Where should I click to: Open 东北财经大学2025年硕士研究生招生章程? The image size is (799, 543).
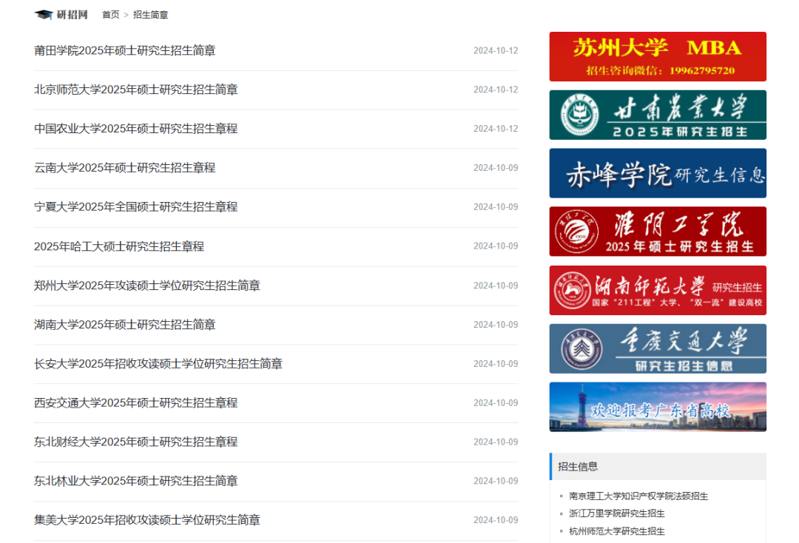tap(136, 442)
